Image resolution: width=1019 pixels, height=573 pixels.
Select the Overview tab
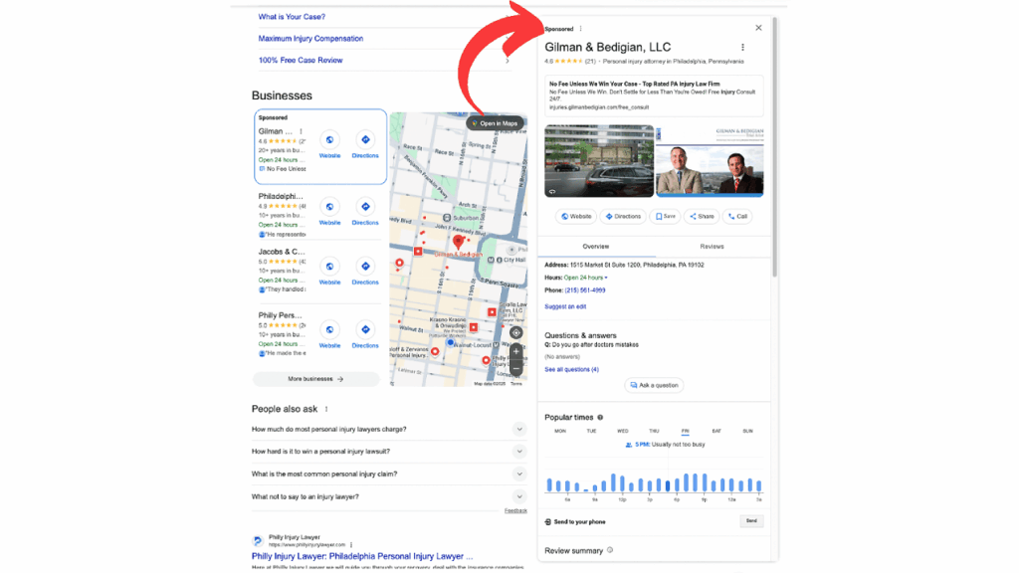coord(596,246)
